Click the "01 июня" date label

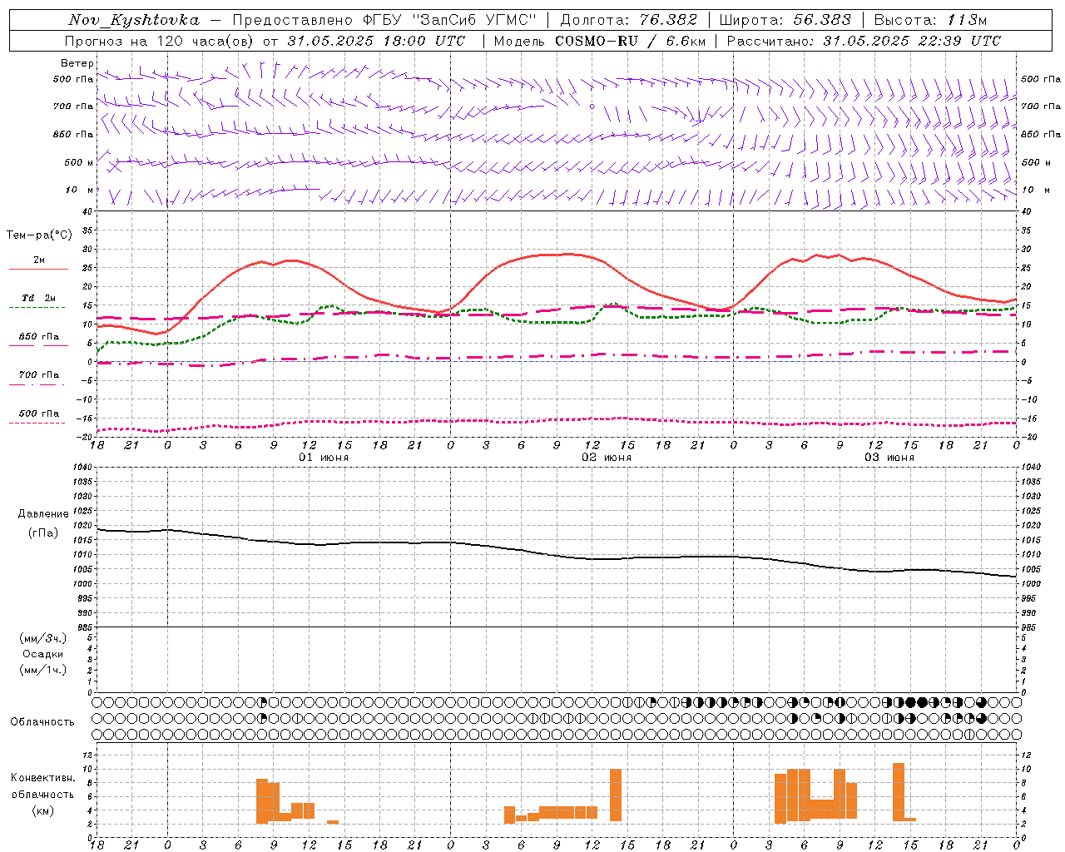(324, 458)
